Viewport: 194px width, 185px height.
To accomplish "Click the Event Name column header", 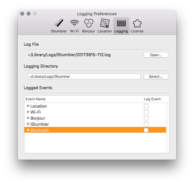I will click(x=83, y=99).
